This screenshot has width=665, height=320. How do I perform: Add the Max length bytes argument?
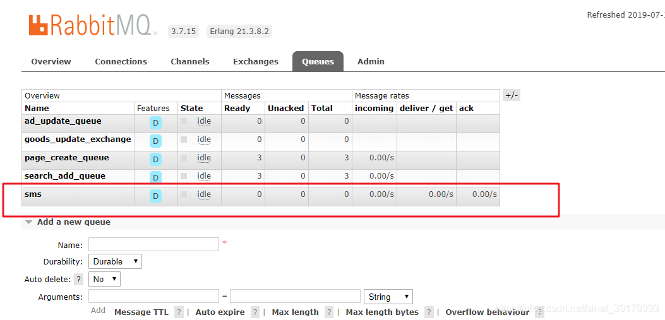(x=382, y=312)
